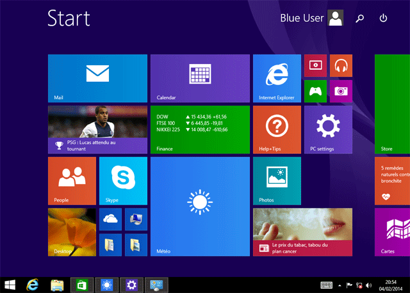This screenshot has width=410, height=293.
Task: Open the PC settings tile
Action: click(328, 129)
